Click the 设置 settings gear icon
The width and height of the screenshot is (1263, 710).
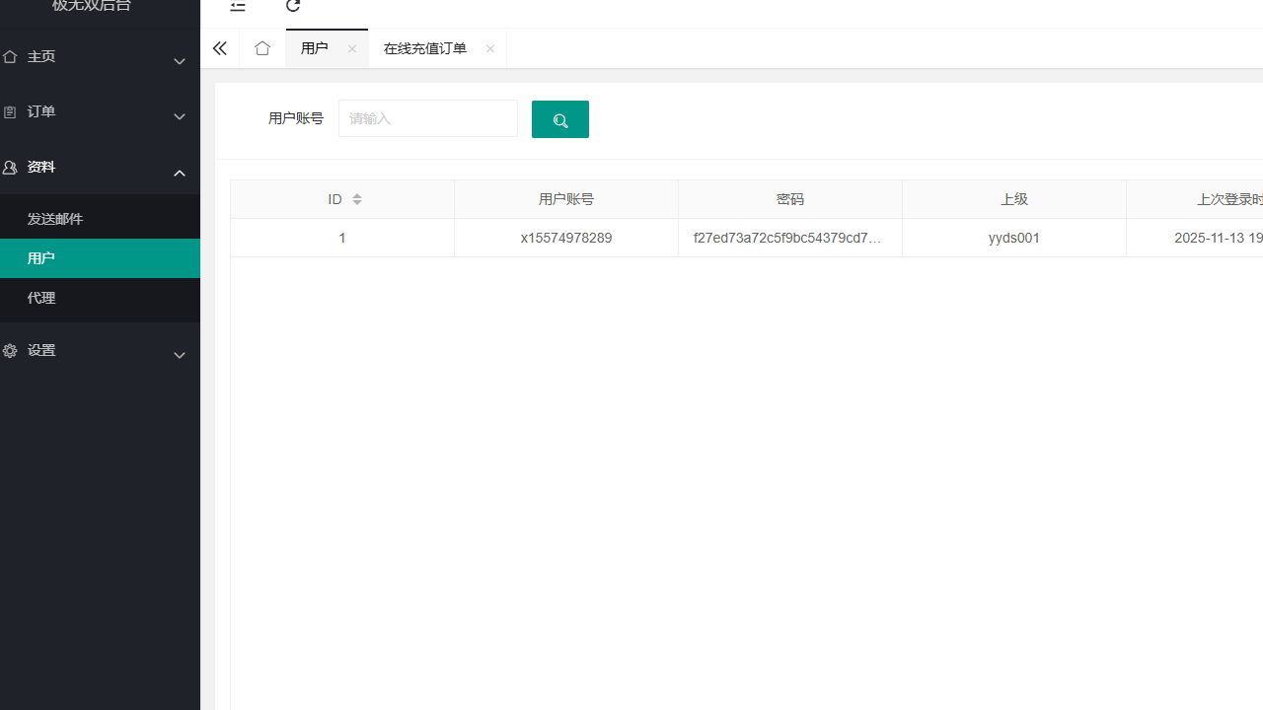tap(10, 350)
